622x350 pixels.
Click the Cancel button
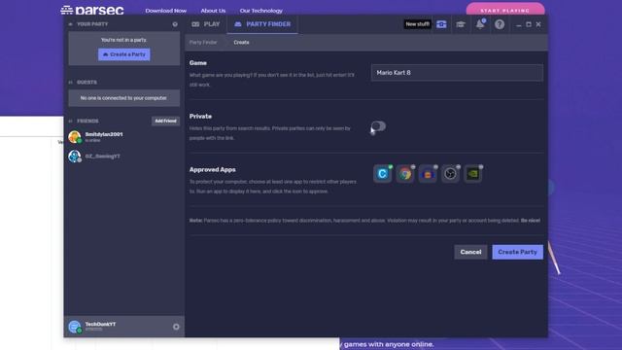coord(470,252)
